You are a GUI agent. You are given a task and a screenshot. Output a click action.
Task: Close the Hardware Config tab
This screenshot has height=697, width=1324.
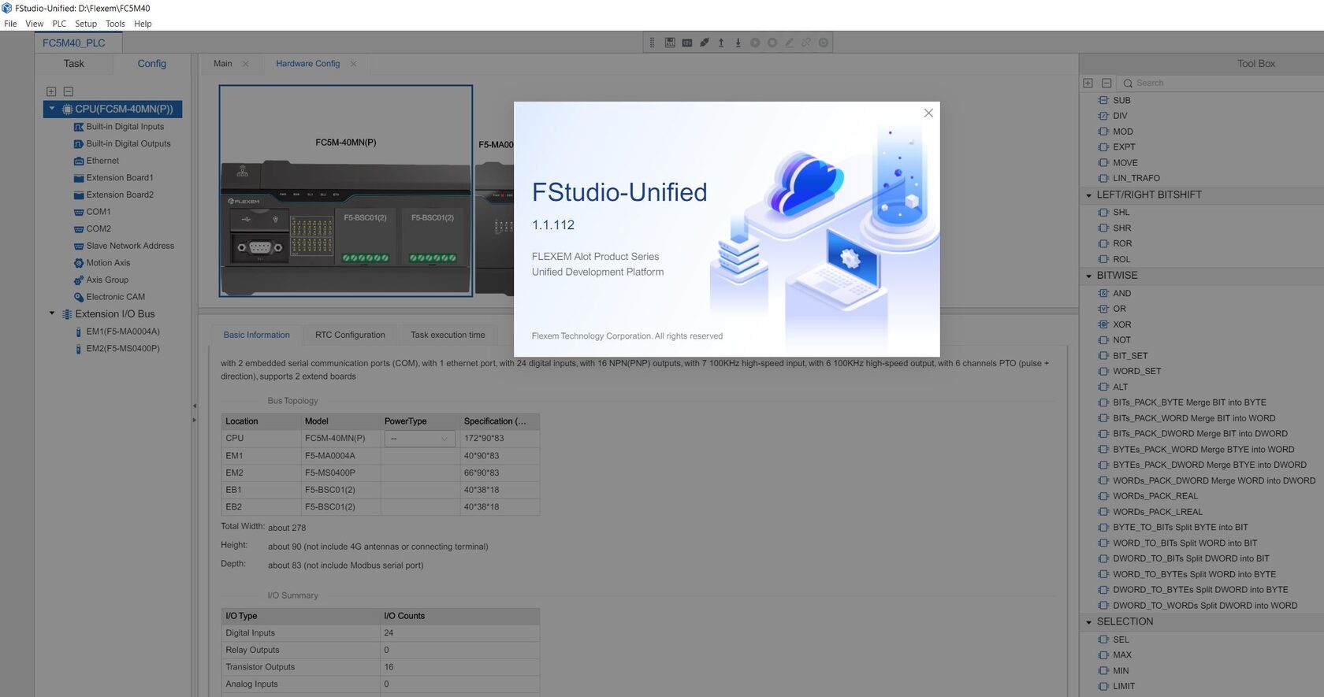[x=354, y=64]
